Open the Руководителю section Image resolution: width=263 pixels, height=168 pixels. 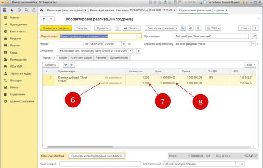18,25
